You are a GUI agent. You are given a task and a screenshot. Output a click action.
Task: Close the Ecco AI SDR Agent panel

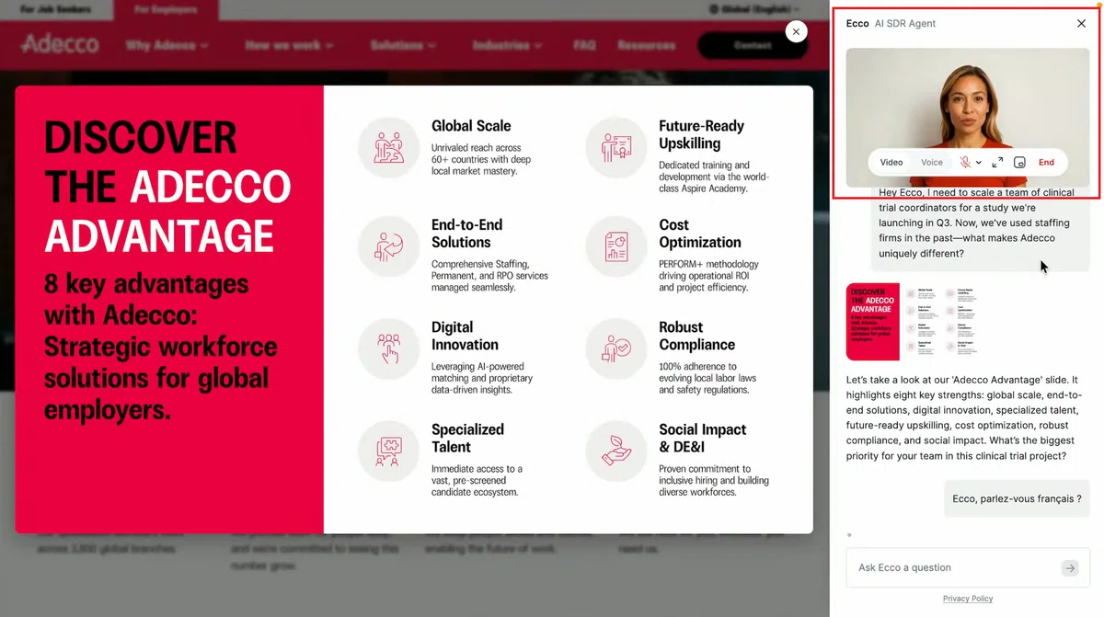(x=1081, y=24)
